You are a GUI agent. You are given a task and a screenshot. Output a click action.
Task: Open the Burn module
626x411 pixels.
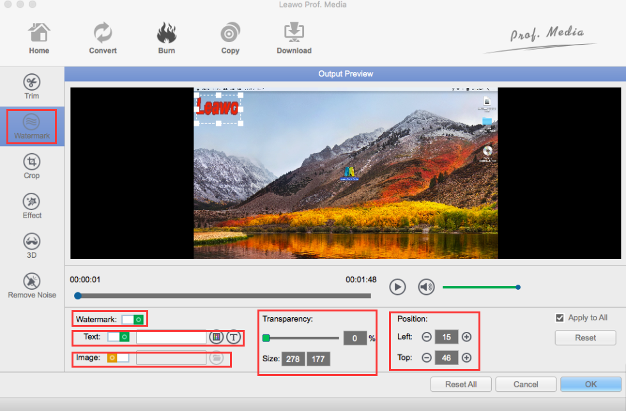[167, 38]
